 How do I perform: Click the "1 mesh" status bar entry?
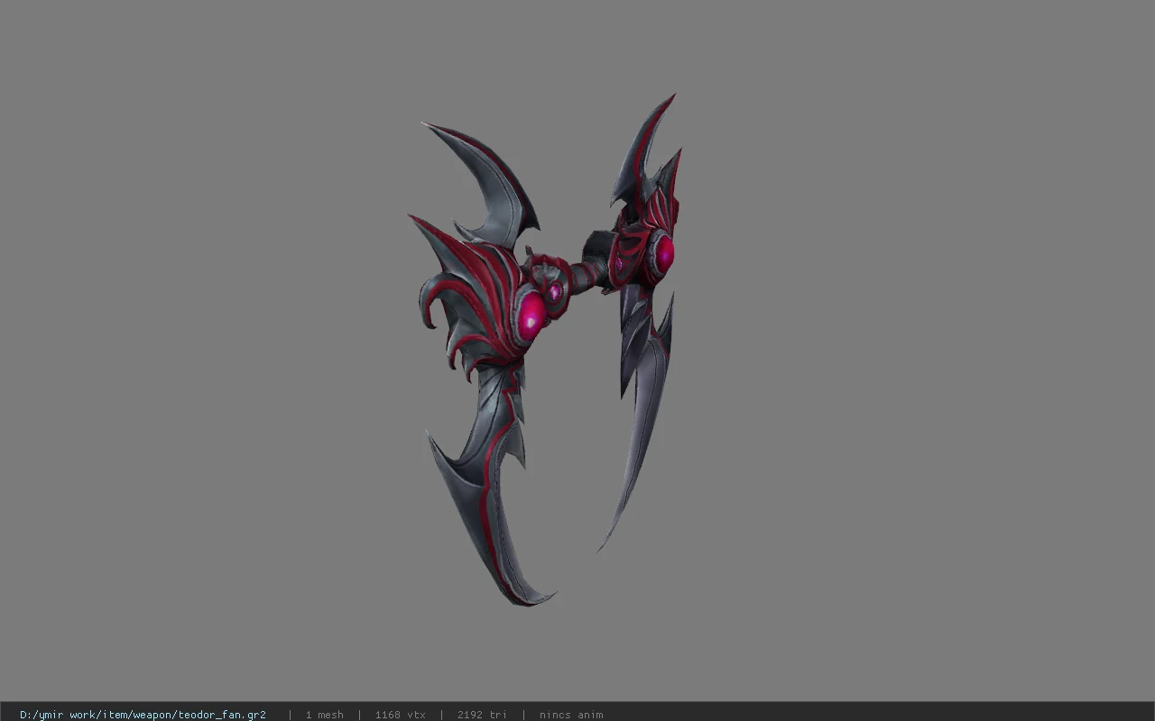point(324,715)
